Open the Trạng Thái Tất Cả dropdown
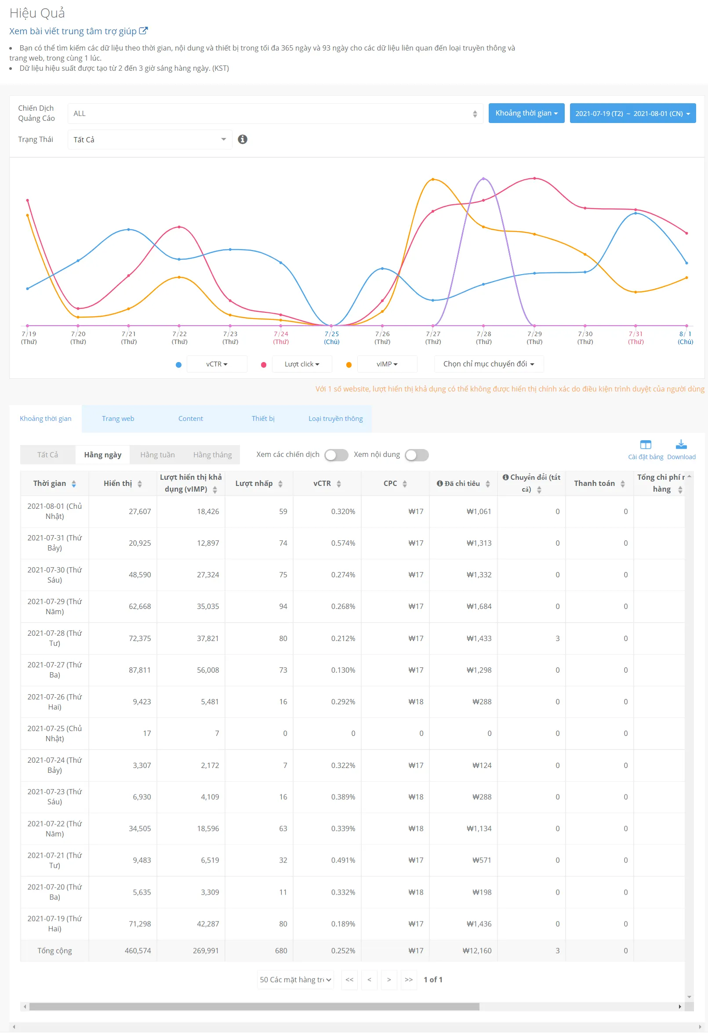708x1036 pixels. tap(150, 140)
